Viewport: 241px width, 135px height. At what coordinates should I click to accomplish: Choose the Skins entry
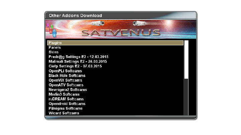pyautogui.click(x=115, y=52)
